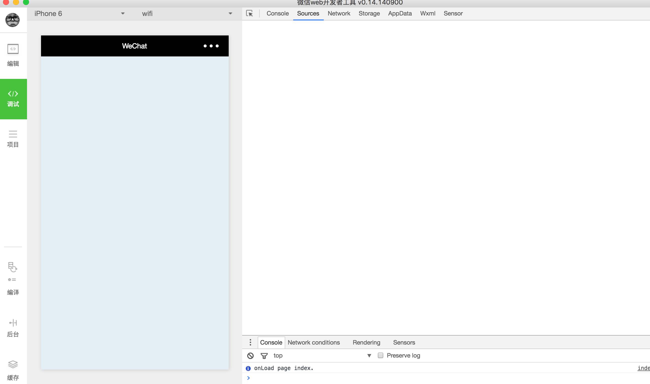
Task: Switch to the Network tab
Action: (339, 13)
